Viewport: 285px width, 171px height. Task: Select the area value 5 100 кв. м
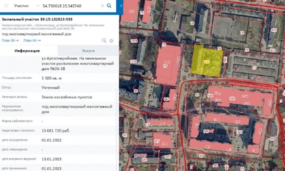(x=51, y=78)
